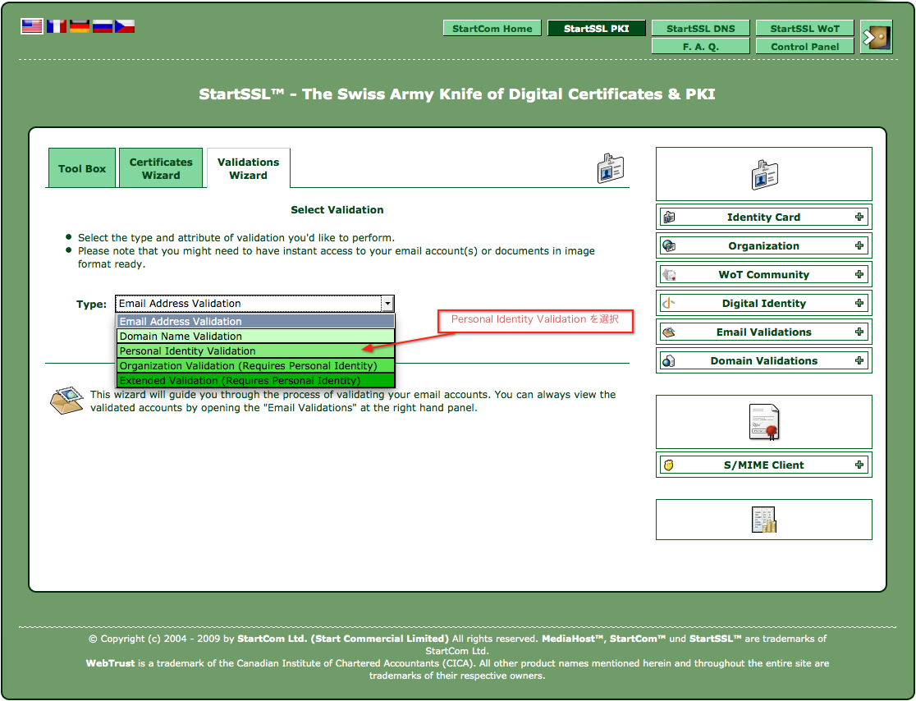Viewport: 916px width, 701px height.
Task: Click the StartSSL Swiss Army Knife title
Action: click(x=457, y=94)
